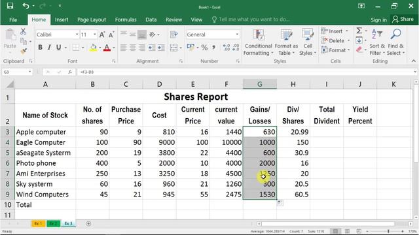Click the Accounting number format icon
This screenshot has width=419, height=235.
click(x=191, y=48)
